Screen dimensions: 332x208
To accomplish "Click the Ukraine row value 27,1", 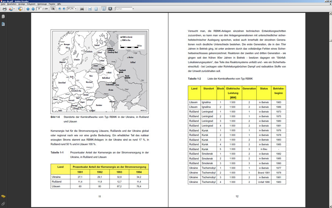I will coord(80,177).
